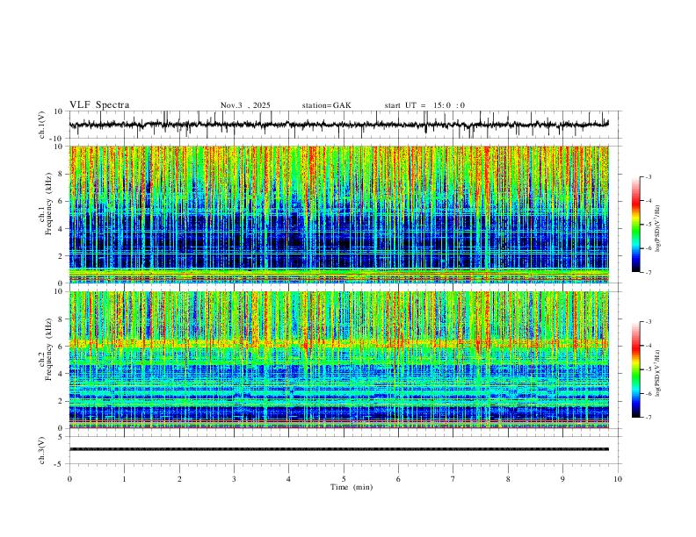696x537 pixels.
Task: Click the "-5" label on ch.2 color bar
Action: (648, 369)
